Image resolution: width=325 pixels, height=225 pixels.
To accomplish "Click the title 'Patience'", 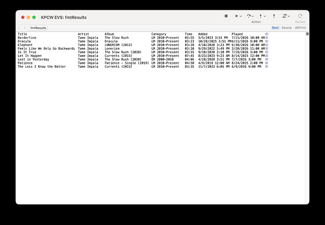I will 25,63.
